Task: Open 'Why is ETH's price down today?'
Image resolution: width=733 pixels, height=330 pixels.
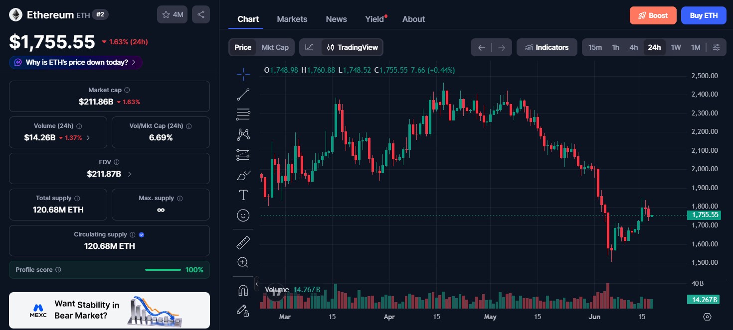Action: coord(76,62)
